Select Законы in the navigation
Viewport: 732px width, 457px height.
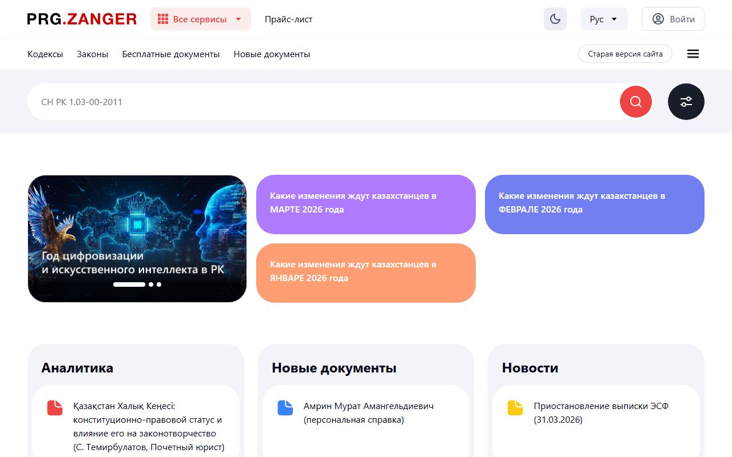coord(92,54)
